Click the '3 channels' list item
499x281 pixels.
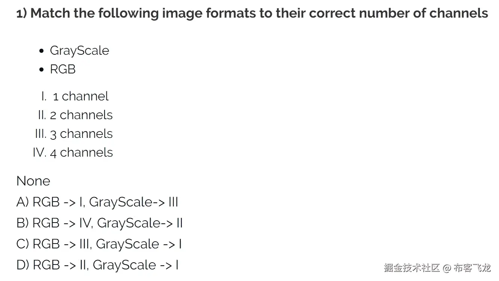click(81, 134)
